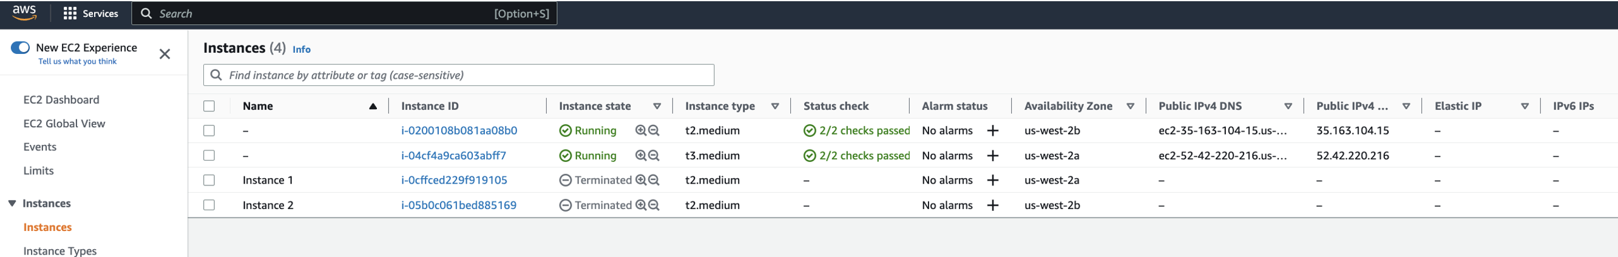
Task: Close the New EC2 Experience banner
Action: pos(164,55)
